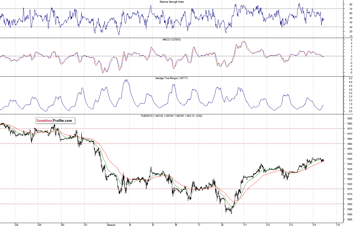Select the 1900 price axis label

click(350, 204)
